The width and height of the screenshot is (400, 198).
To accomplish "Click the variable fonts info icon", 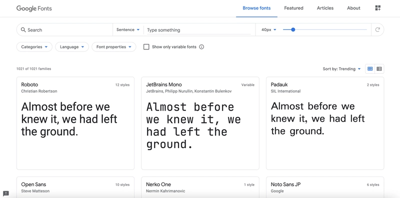I will (x=201, y=47).
